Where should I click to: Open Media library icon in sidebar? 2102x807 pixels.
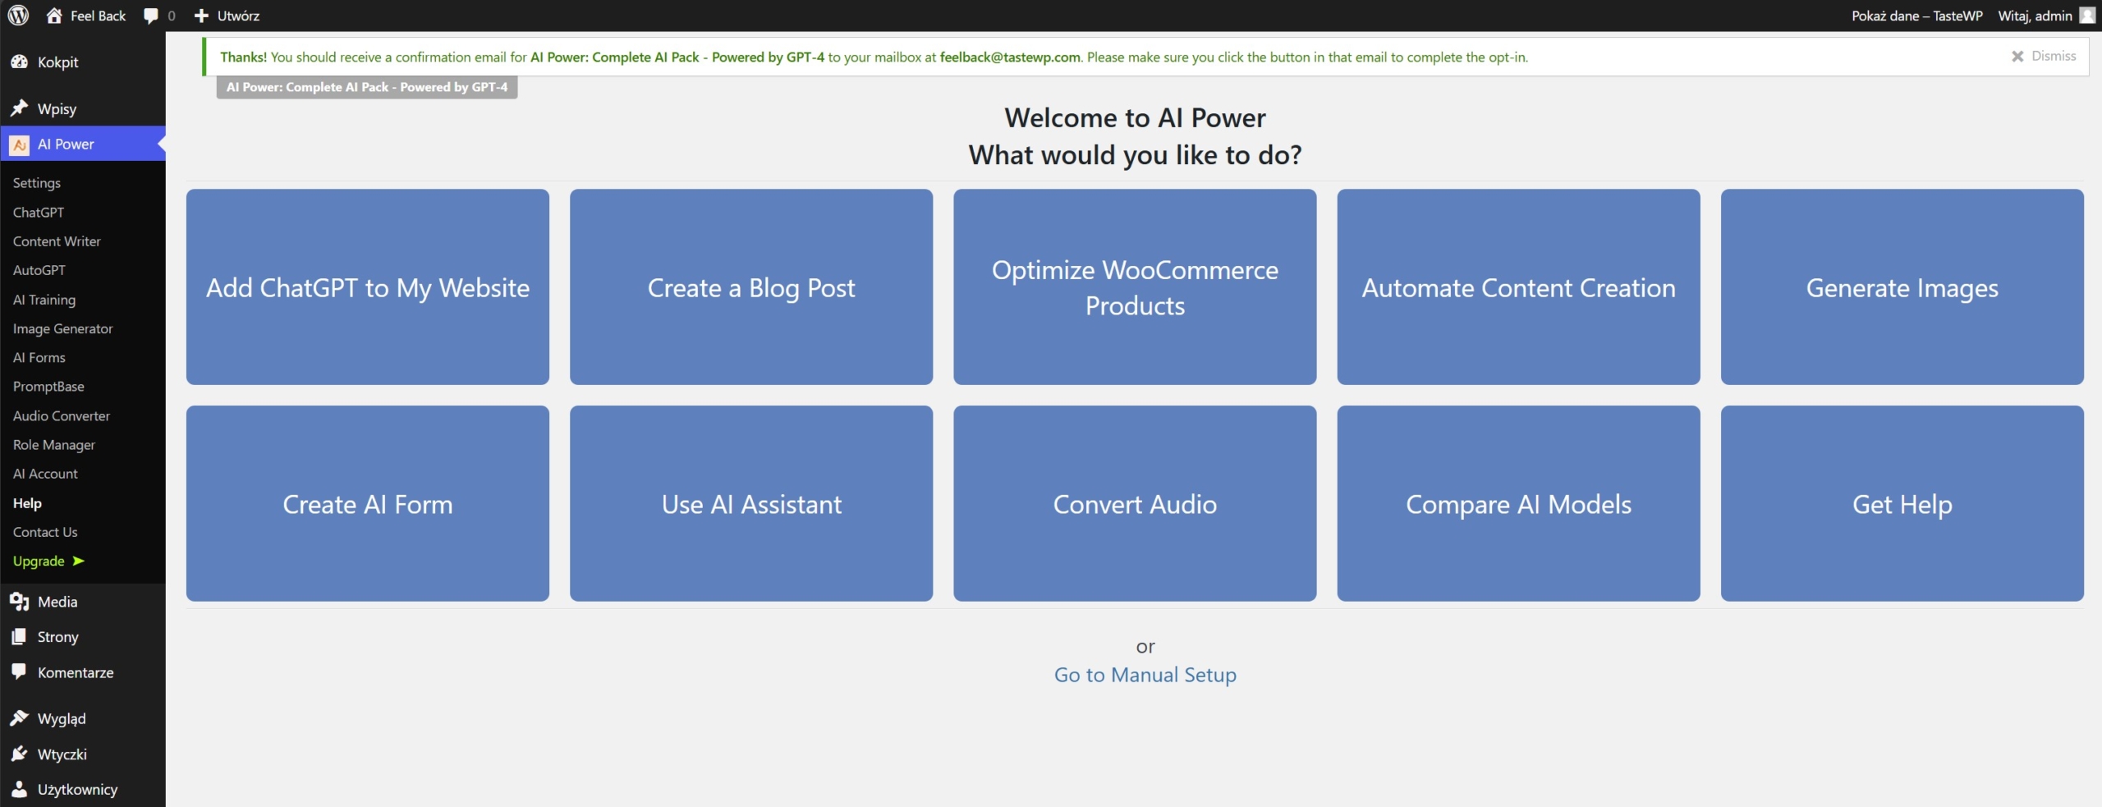click(20, 602)
